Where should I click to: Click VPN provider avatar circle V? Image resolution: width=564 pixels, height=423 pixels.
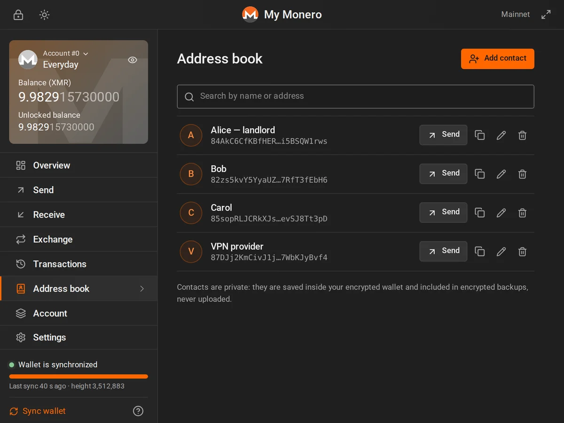click(191, 251)
